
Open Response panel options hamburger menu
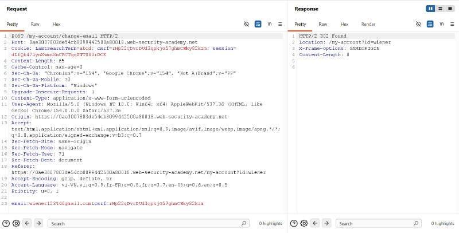coord(452,24)
